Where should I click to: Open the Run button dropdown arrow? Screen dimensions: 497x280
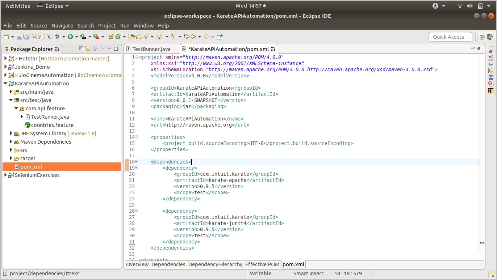(x=76, y=37)
